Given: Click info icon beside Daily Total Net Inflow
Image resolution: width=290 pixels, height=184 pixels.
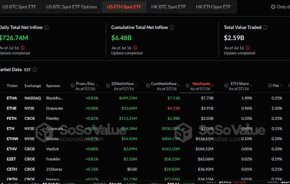Looking at the screenshot, I should coord(46,28).
